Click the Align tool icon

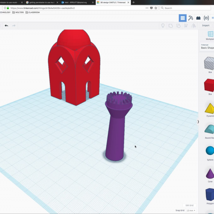click(x=186, y=26)
